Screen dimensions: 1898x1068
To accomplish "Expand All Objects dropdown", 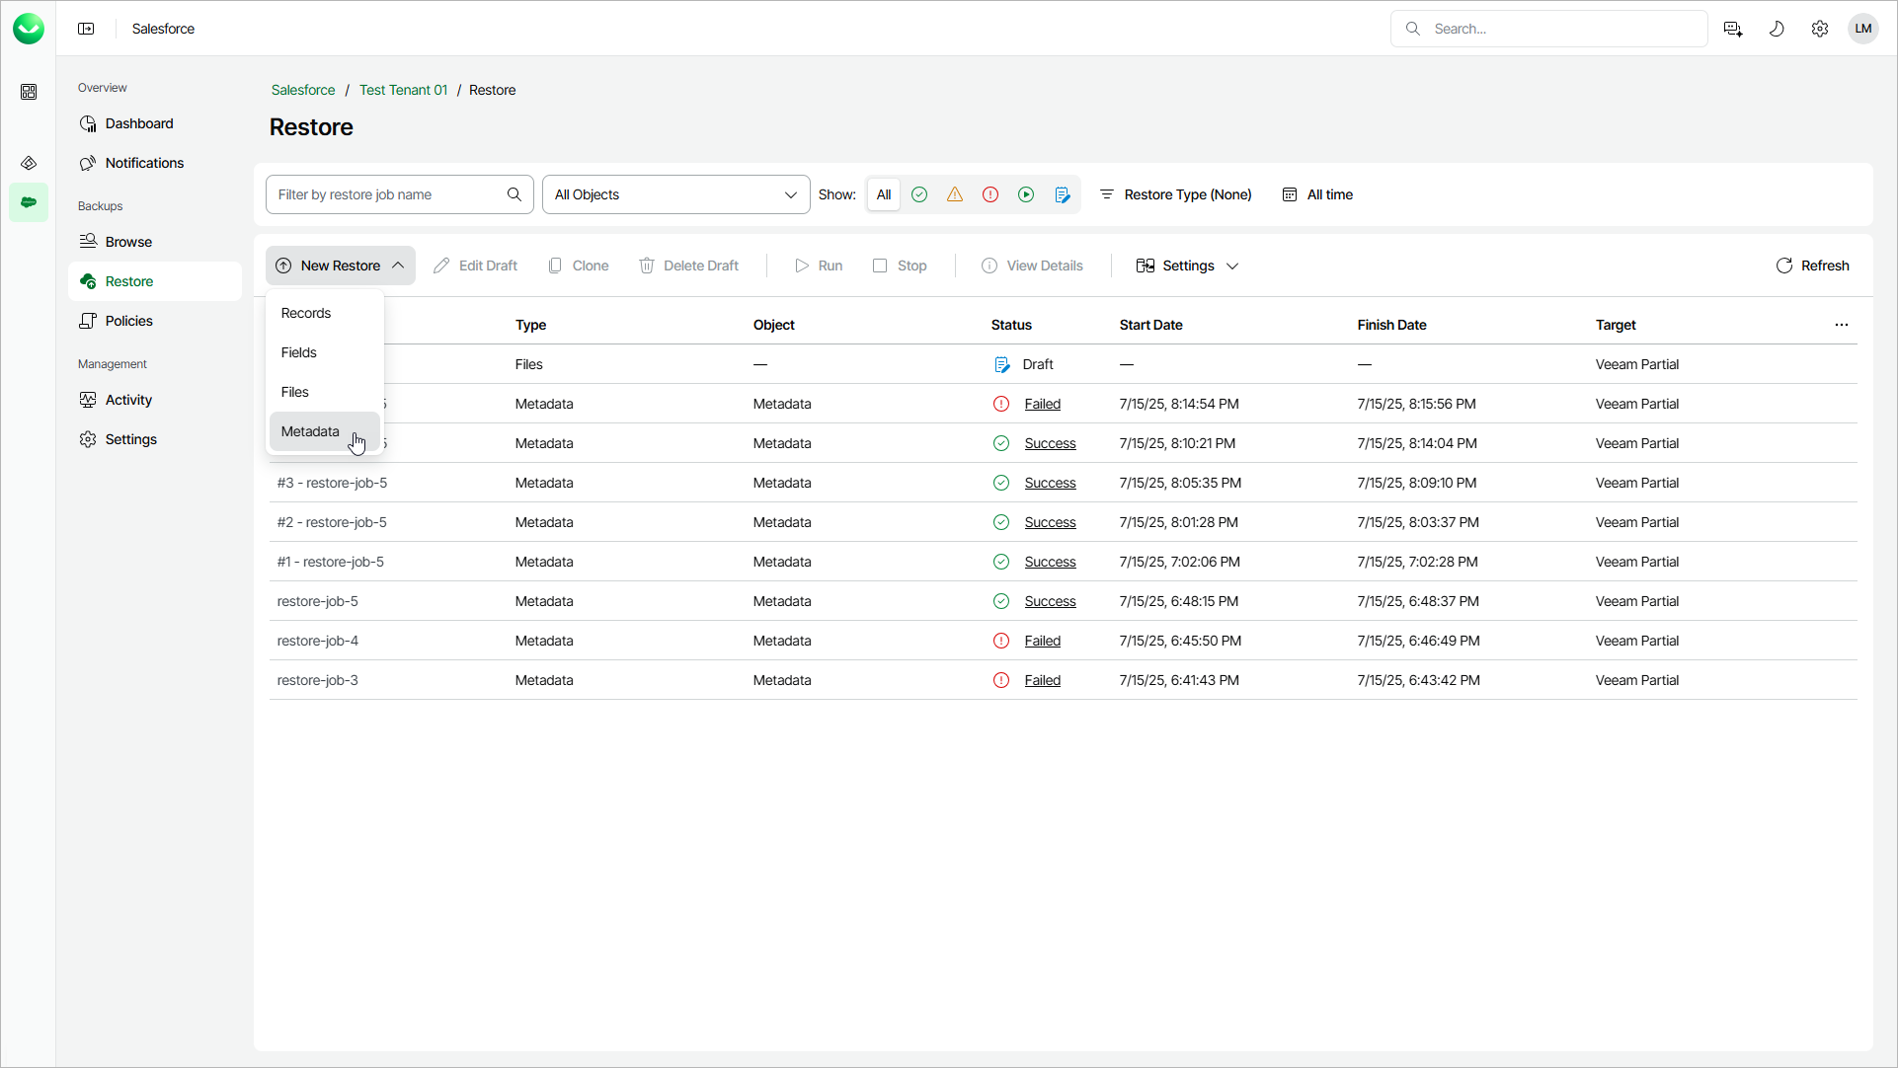I will (x=676, y=194).
